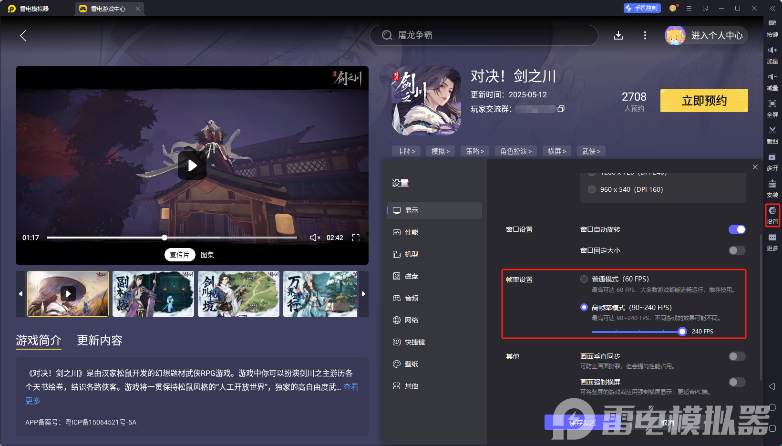Select 普通模式 (60 FPS) radio button
Screen dimensions: 782x446
[584, 279]
